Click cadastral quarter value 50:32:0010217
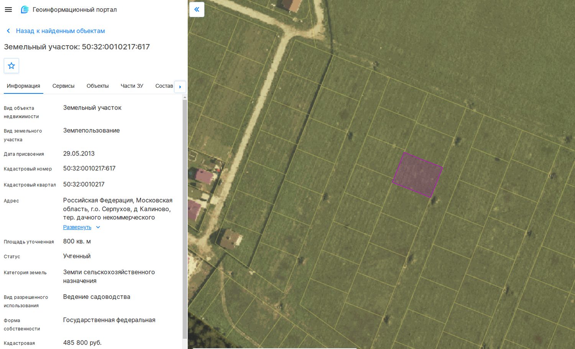The height and width of the screenshot is (349, 575). tap(84, 184)
